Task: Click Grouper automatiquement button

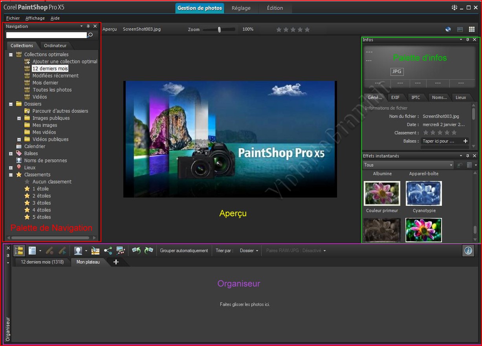Action: [x=184, y=251]
